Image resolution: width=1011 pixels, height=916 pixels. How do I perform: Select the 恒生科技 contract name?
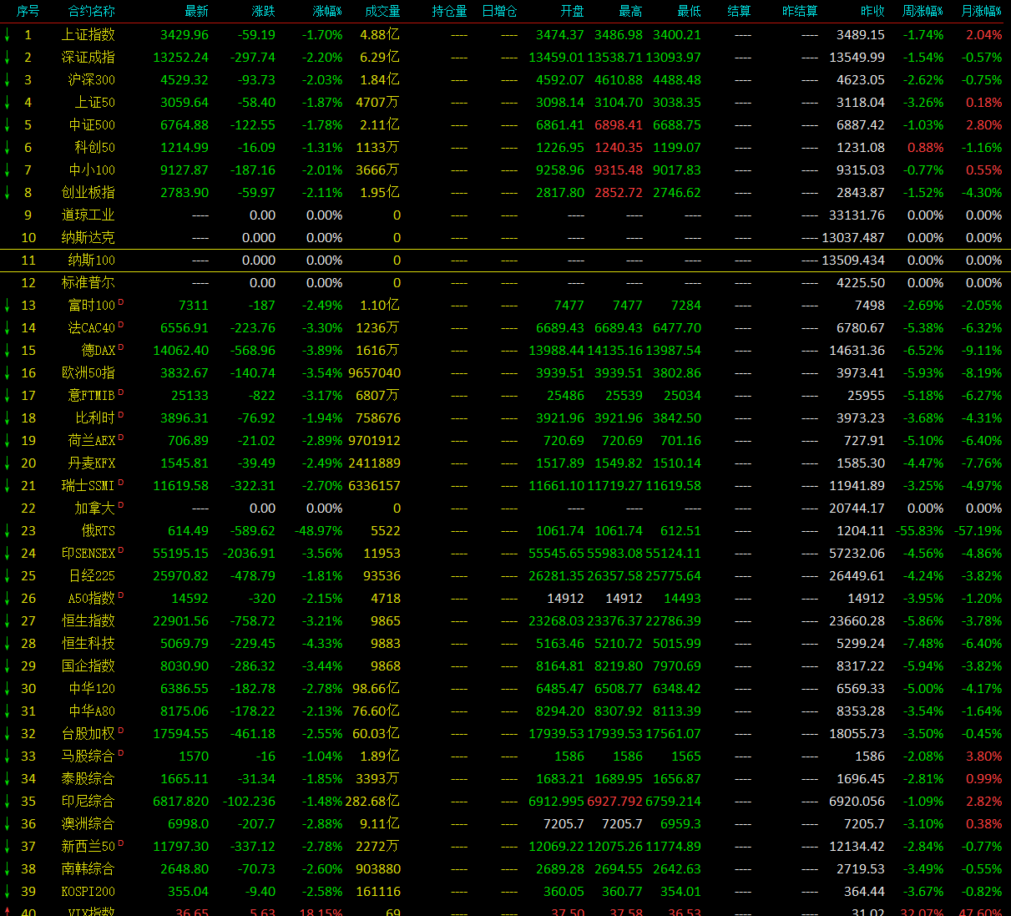tap(88, 644)
